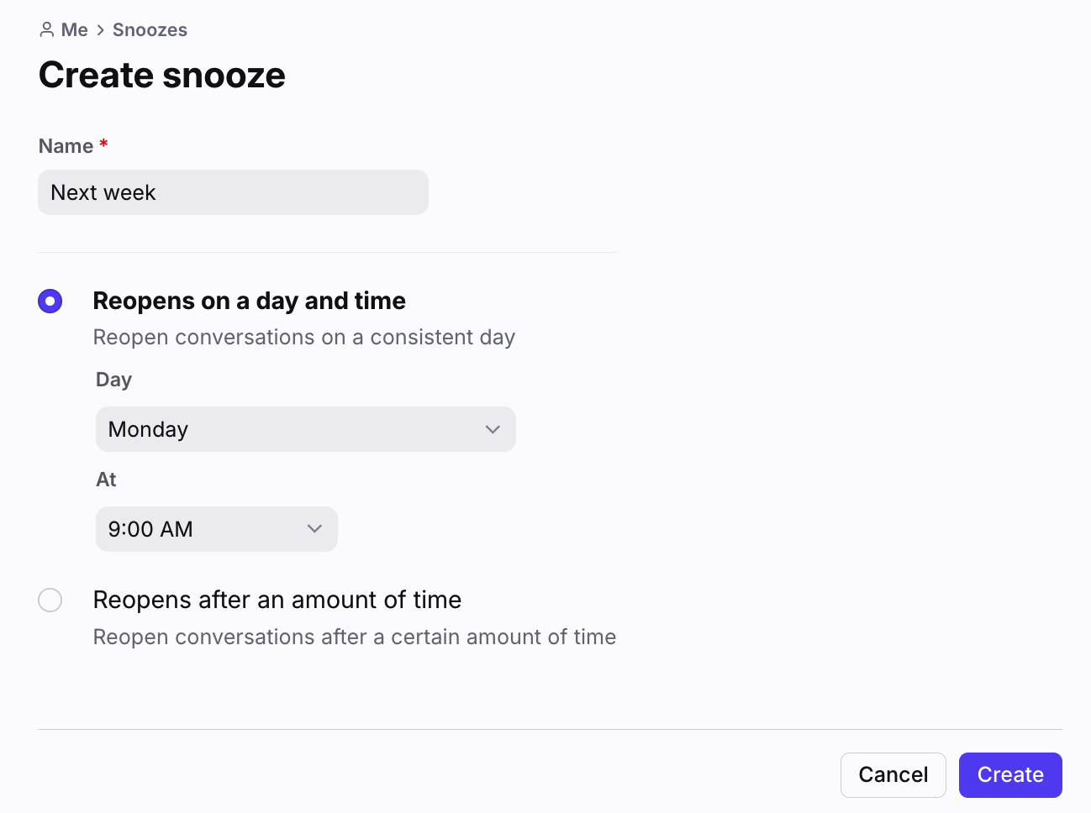The image size is (1091, 813).
Task: Click the breadcrumb chevron separator icon
Action: (101, 30)
